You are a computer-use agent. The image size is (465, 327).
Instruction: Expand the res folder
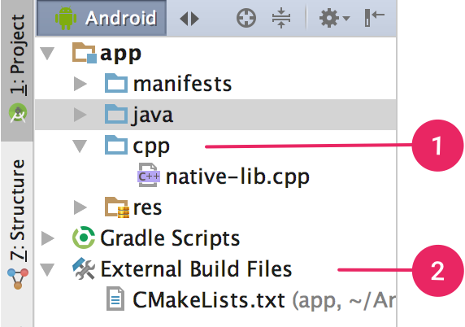click(x=80, y=207)
